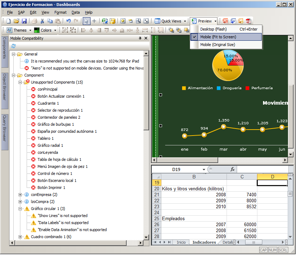Click the Undo arrow icon
Viewport: 296px width, 256px height.
point(68,21)
